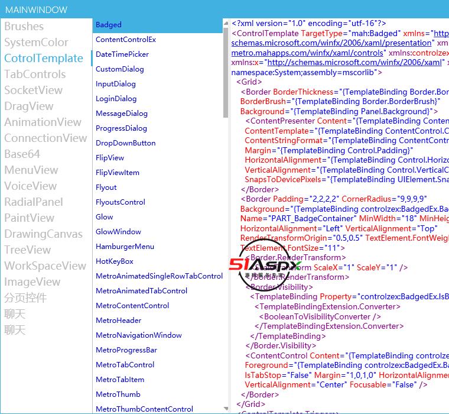Open the 分页控件 tab
Viewport: 449px width, 414px height.
[25, 297]
